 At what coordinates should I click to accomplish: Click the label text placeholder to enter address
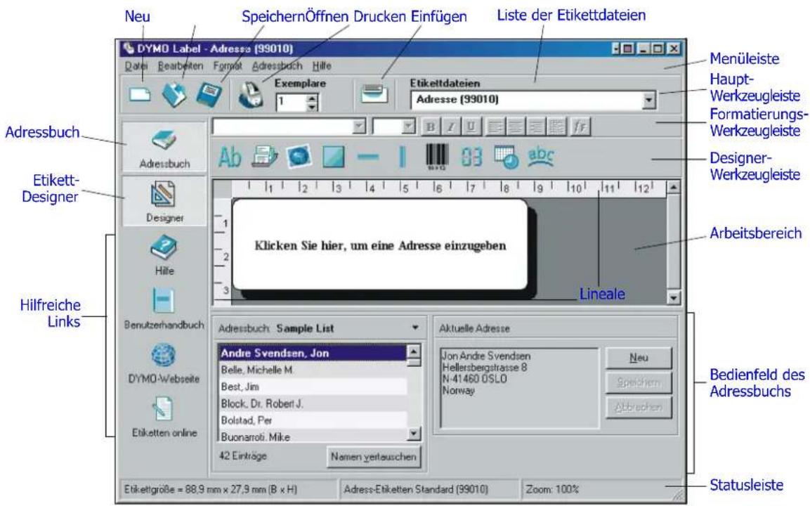pyautogui.click(x=380, y=245)
